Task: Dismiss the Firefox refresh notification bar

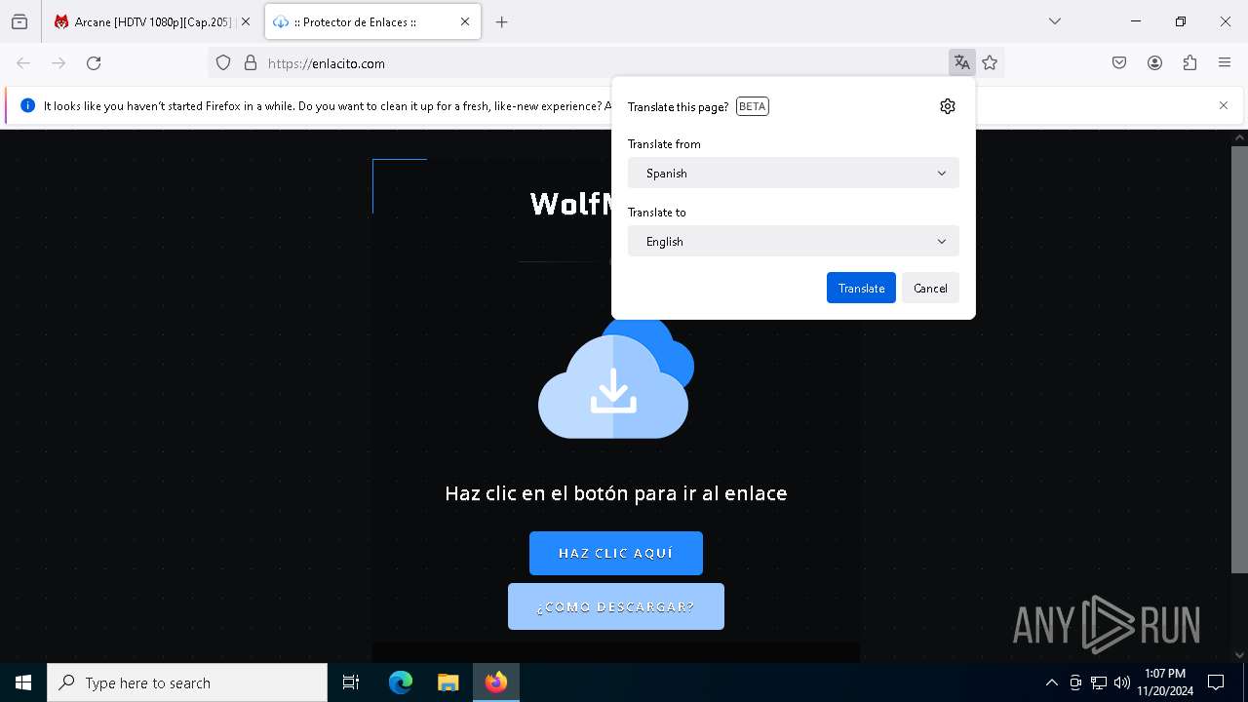Action: point(1224,105)
